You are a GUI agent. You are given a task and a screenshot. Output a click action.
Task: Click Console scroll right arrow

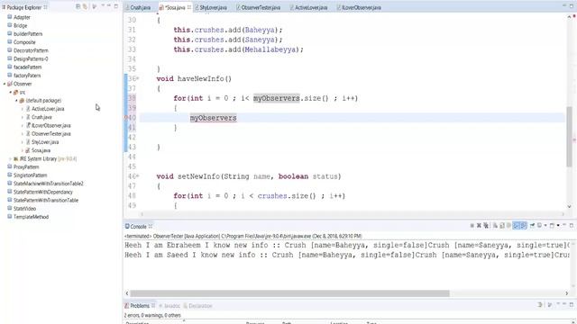[x=567, y=293]
